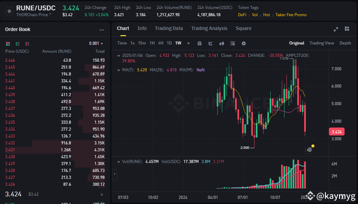The height and width of the screenshot is (204, 358).
Task: Open the Trading Data tab
Action: tap(169, 29)
